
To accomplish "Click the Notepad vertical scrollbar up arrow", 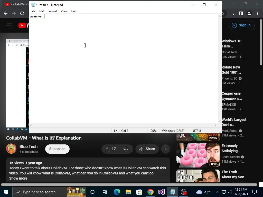I will (220, 16).
